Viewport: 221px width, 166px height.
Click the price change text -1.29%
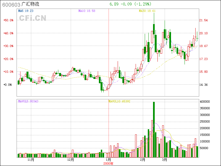pos(142,4)
